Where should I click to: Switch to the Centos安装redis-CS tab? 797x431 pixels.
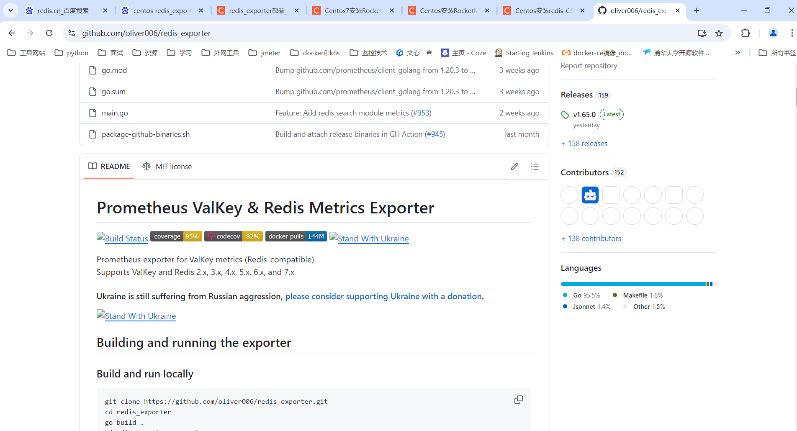click(x=543, y=10)
